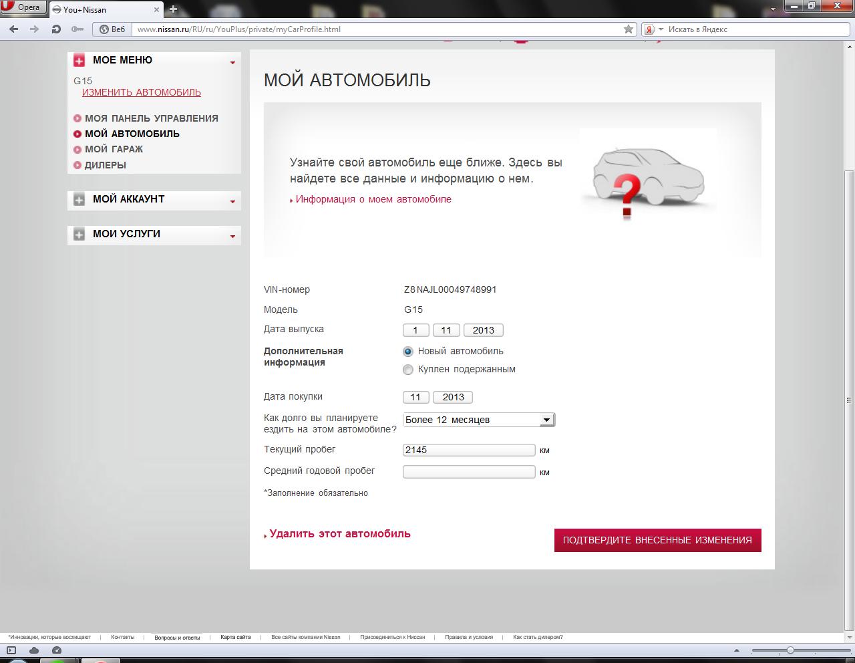The height and width of the screenshot is (663, 855).
Task: Open Opera Turbo gauge icon
Action: [57, 650]
